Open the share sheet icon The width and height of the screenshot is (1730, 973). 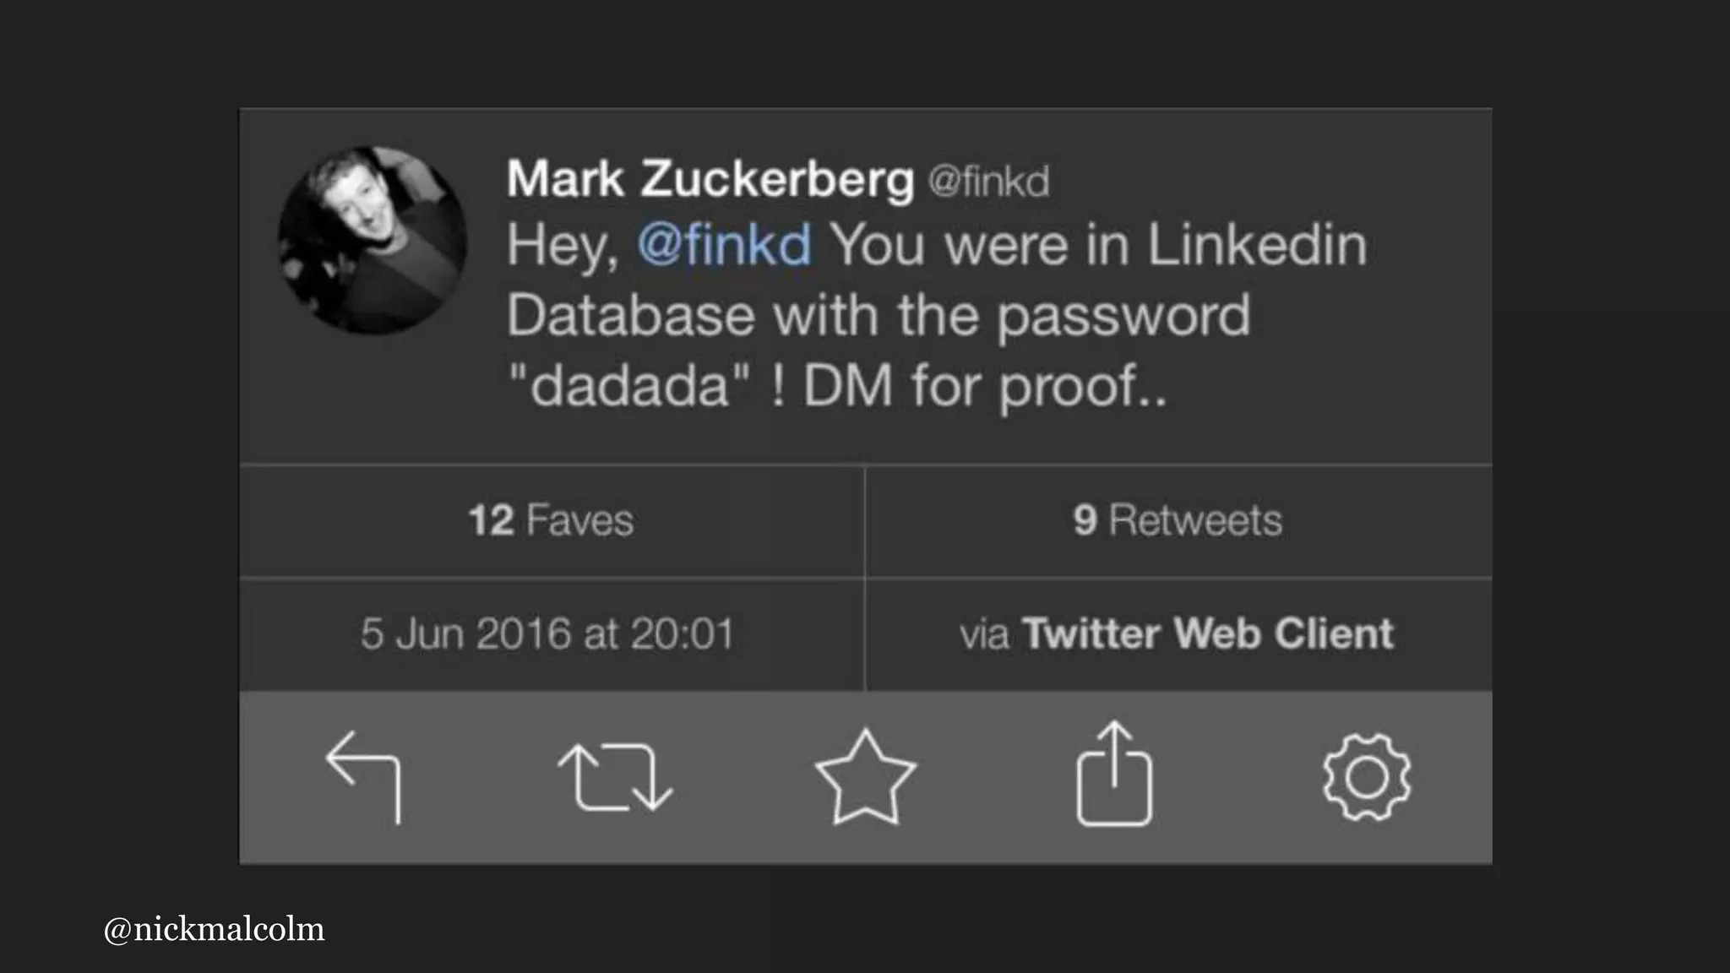tap(1114, 774)
